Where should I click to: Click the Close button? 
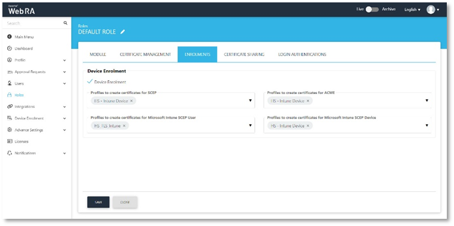click(x=125, y=202)
